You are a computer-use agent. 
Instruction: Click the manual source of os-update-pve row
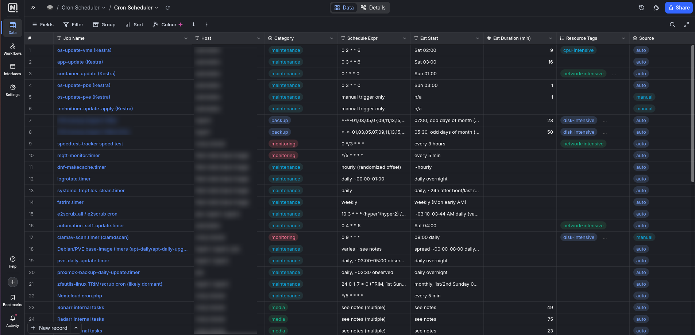click(644, 97)
